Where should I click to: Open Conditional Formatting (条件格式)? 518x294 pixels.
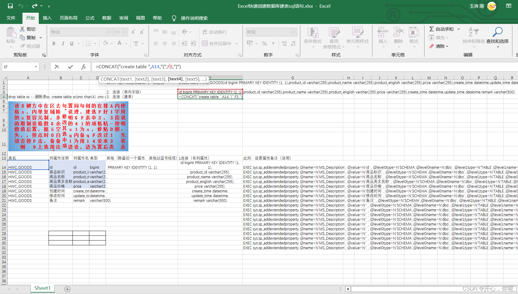pos(313,38)
